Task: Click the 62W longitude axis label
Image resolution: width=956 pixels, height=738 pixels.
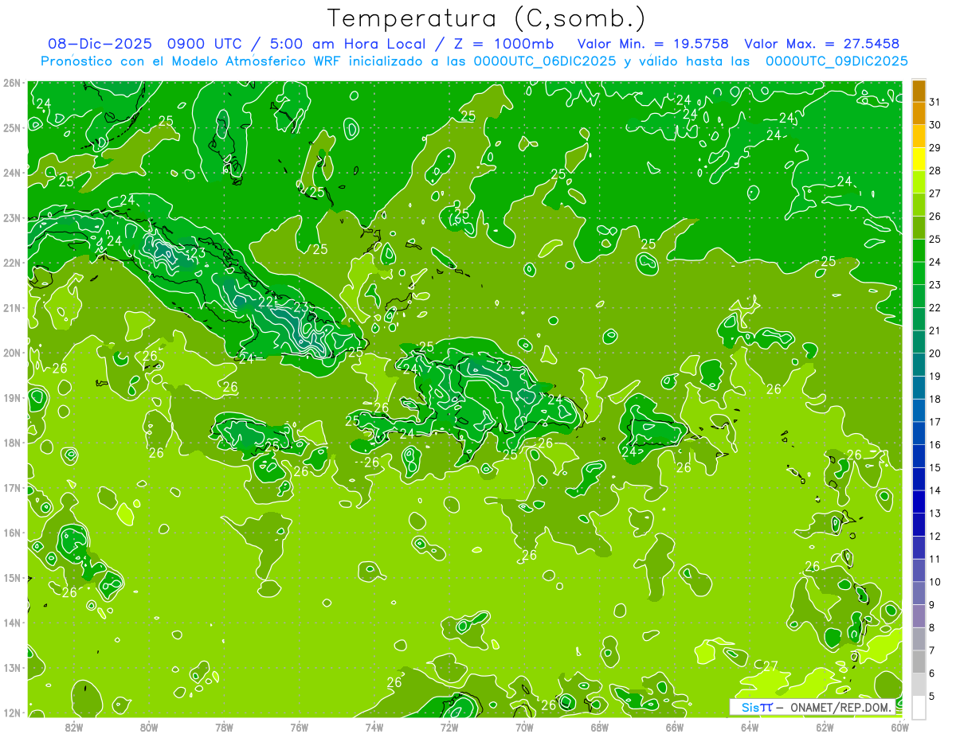Action: click(x=825, y=727)
